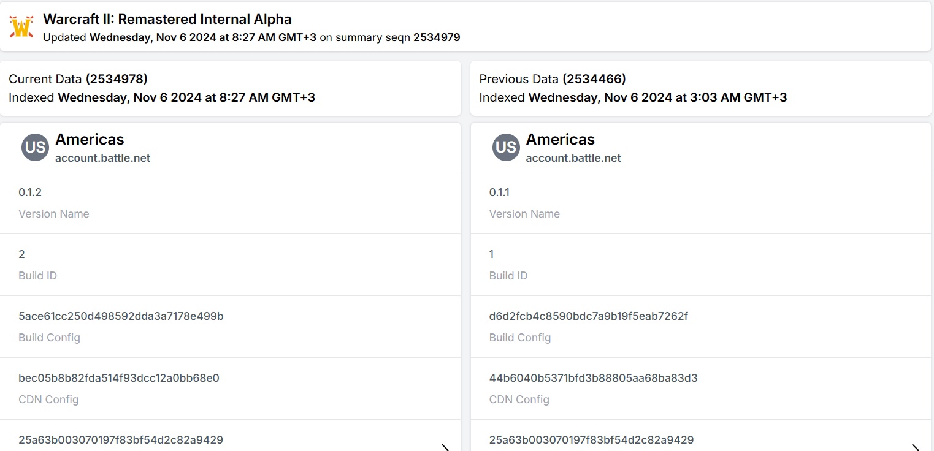
Task: Click version name 0.1.2
Action: tap(30, 192)
